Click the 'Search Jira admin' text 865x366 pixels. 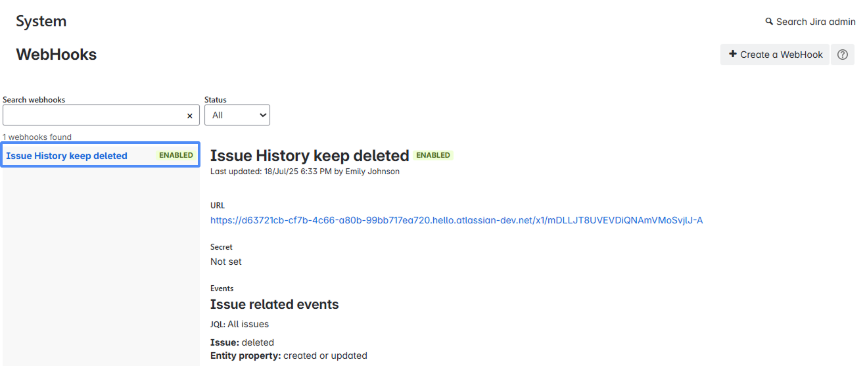coord(815,22)
